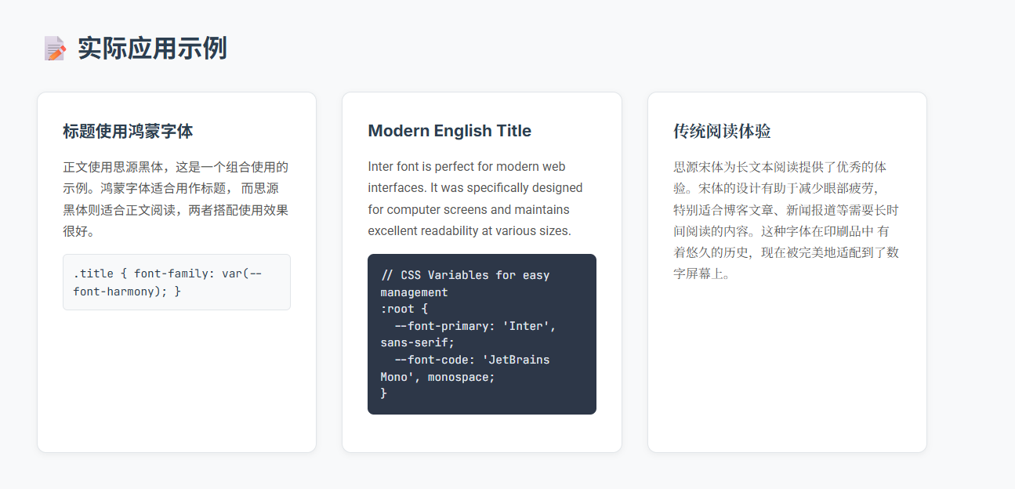Click the paragraph starting 思源宋体为长文本阅读
Image resolution: width=1015 pixels, height=489 pixels.
786,220
